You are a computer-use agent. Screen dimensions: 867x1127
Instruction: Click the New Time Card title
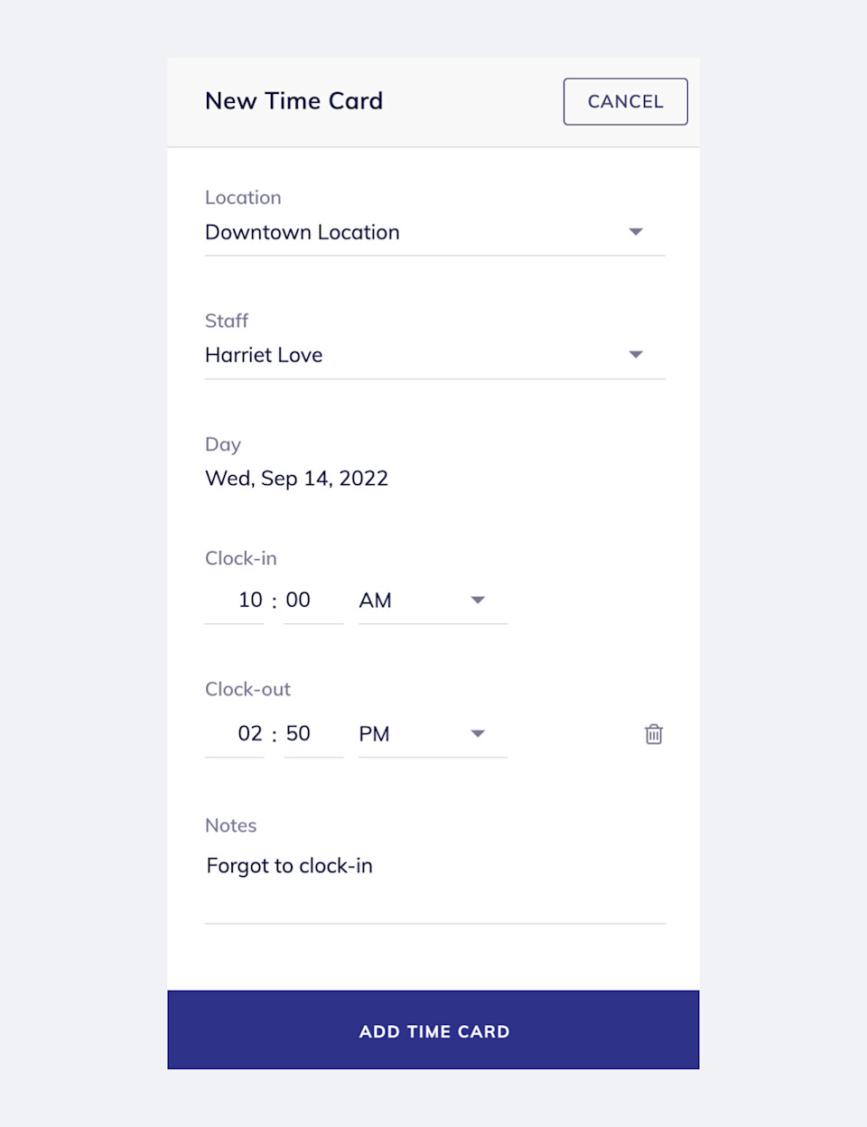click(294, 100)
